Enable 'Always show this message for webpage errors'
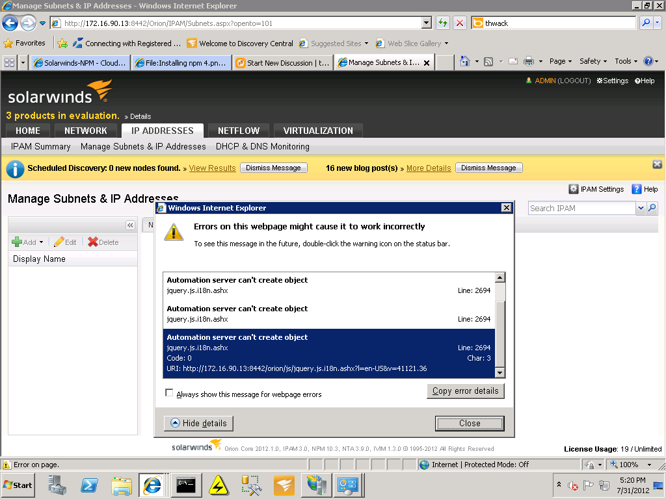 coord(168,392)
